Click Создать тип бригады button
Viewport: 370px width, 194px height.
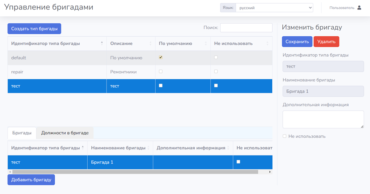[x=34, y=29]
